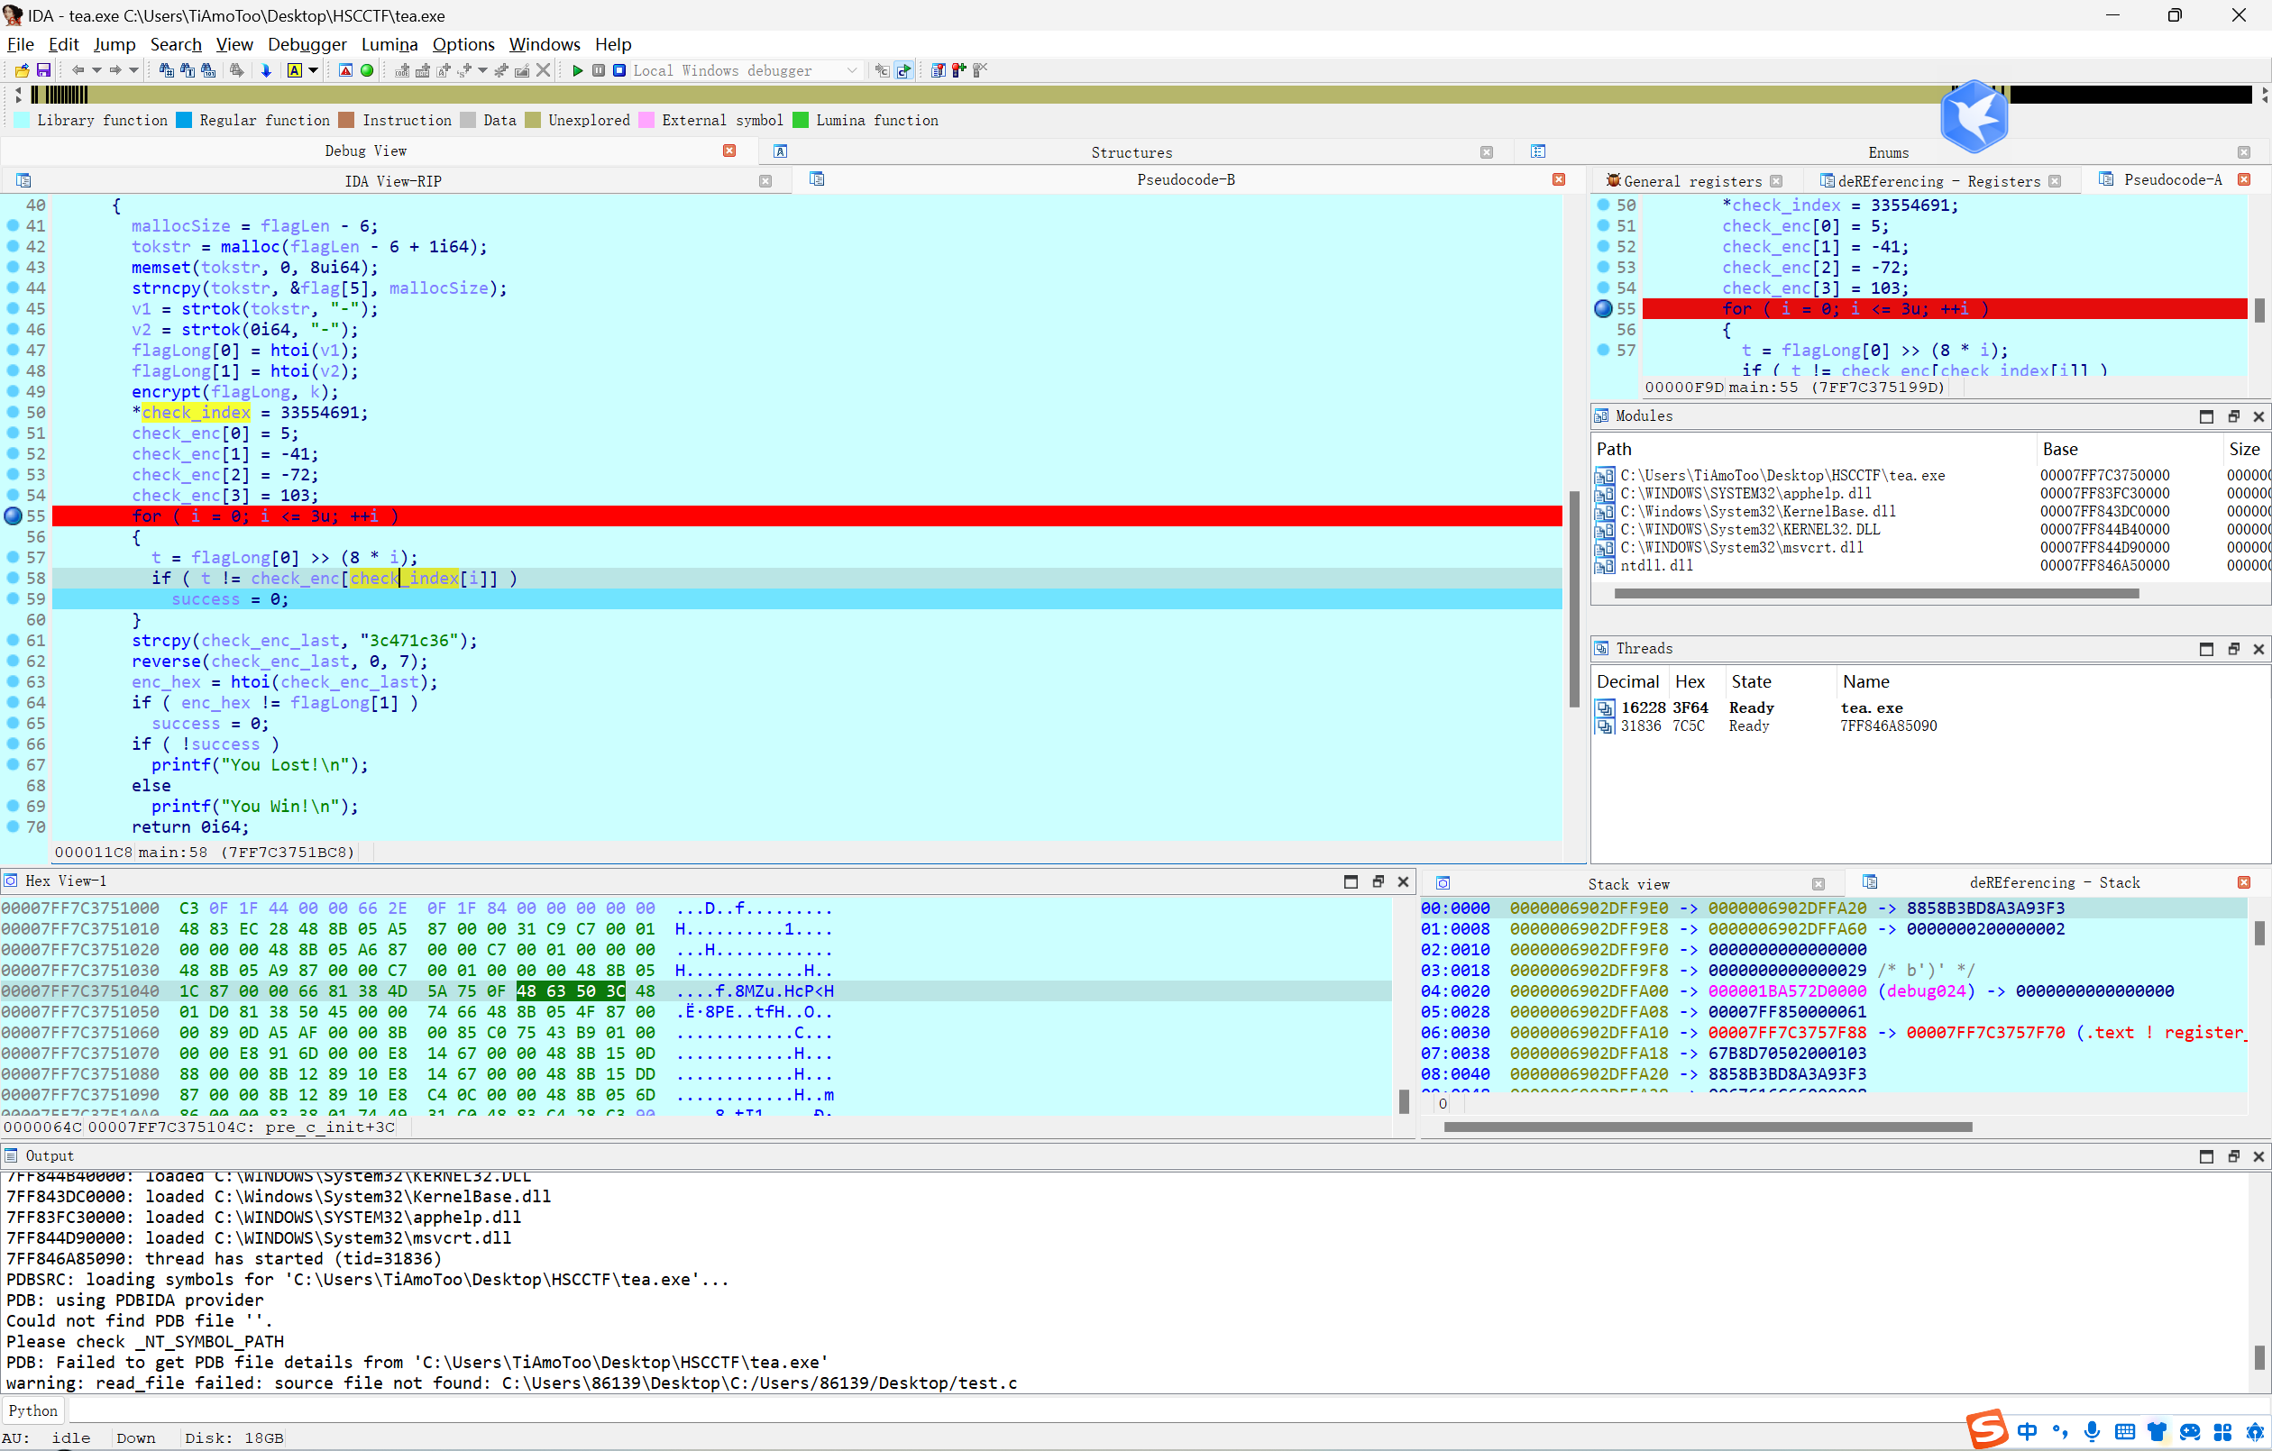Open the Python command language selector
This screenshot has width=2272, height=1451.
tap(33, 1411)
